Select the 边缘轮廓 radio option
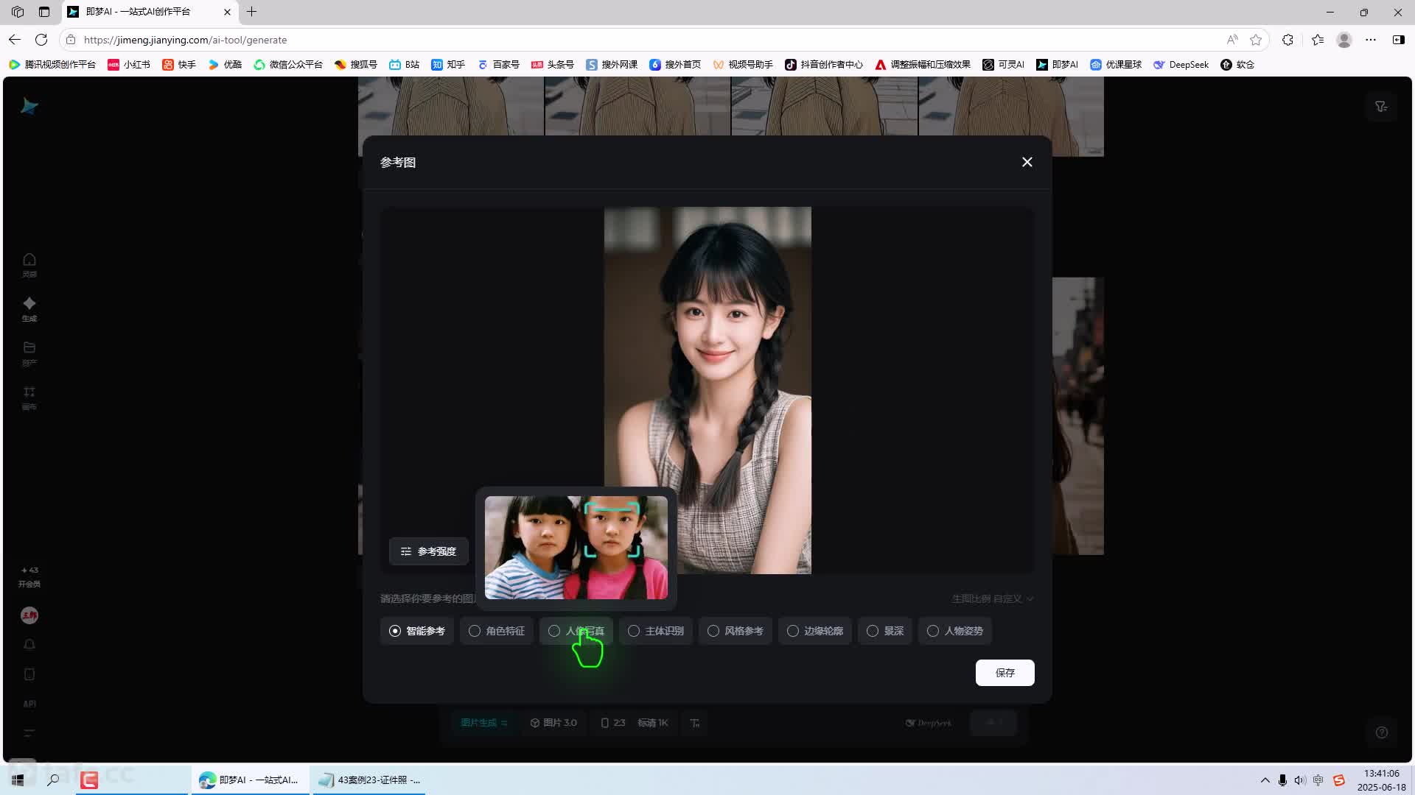Screen dimensions: 1415x795 (x=814, y=631)
